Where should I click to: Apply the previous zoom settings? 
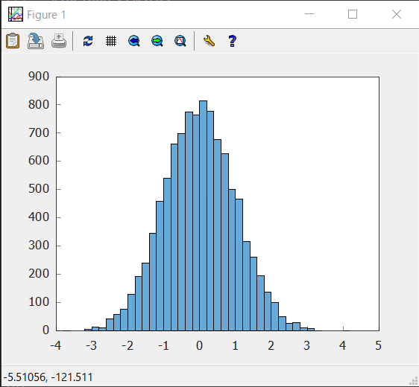134,41
